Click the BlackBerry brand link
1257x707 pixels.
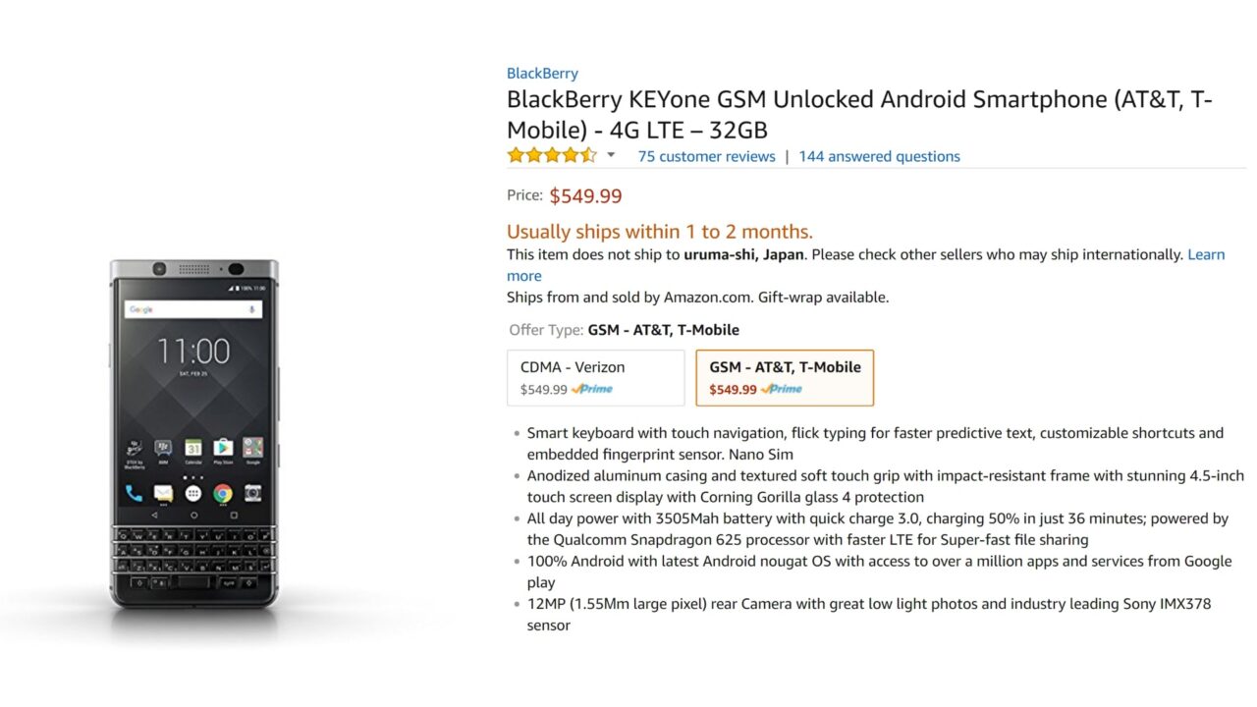tap(542, 73)
